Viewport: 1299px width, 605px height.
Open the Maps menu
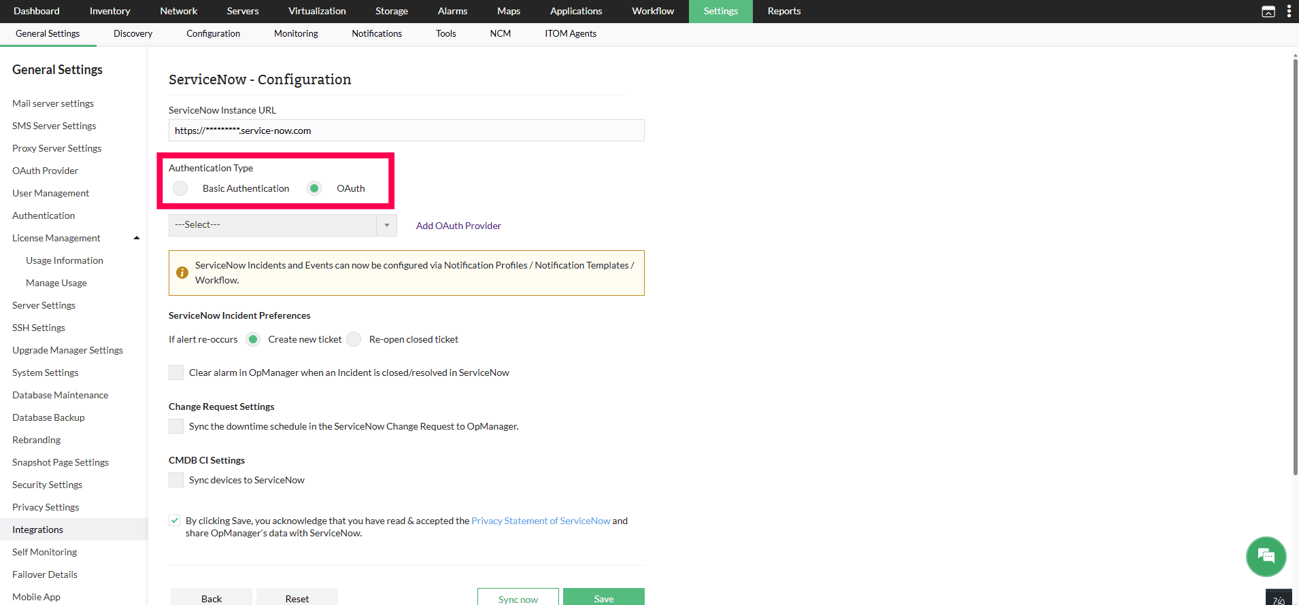tap(509, 11)
